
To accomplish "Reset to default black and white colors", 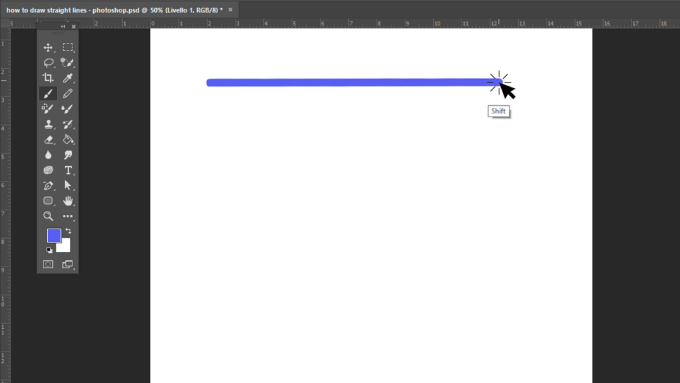I will [x=48, y=249].
